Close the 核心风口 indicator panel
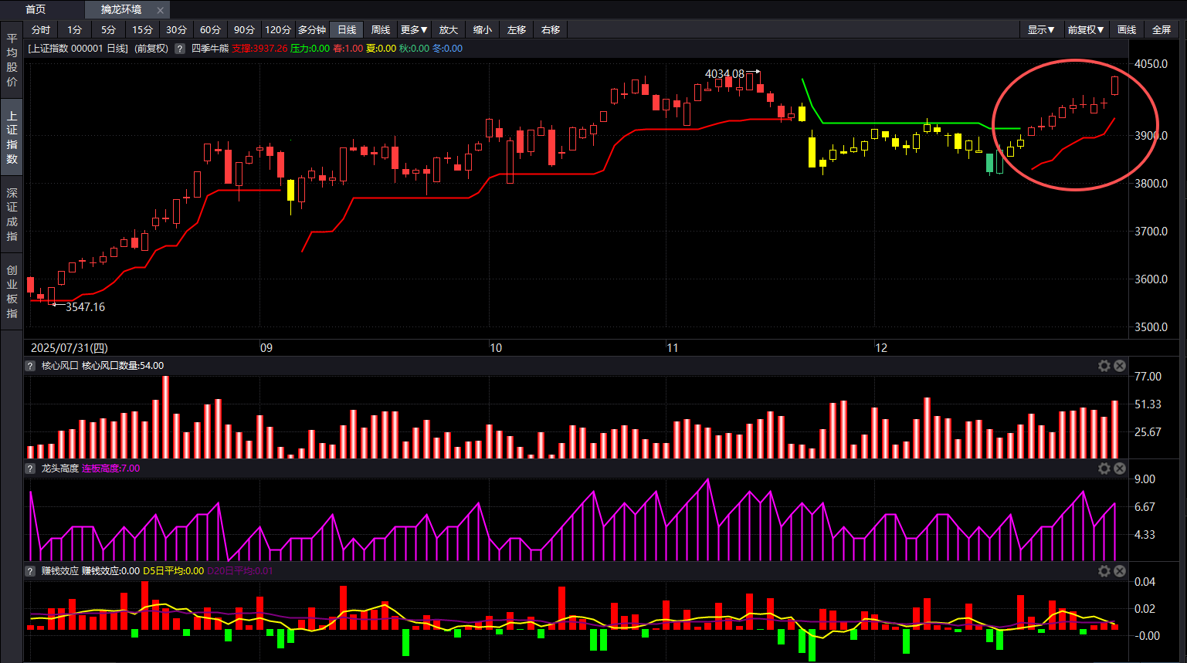The width and height of the screenshot is (1187, 663). point(1120,366)
